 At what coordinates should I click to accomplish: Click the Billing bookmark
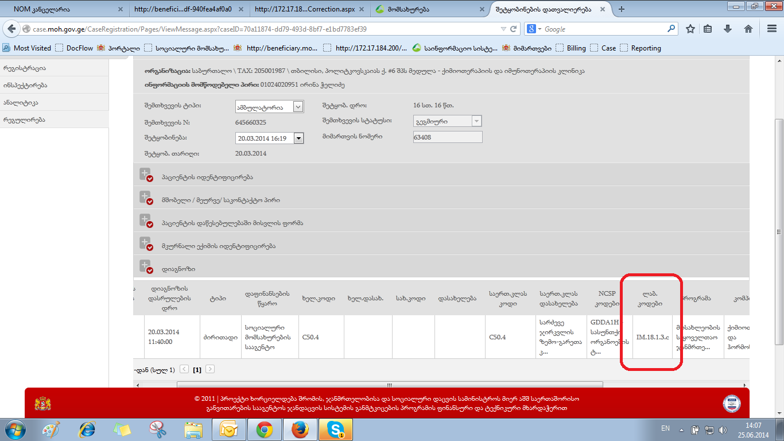576,48
